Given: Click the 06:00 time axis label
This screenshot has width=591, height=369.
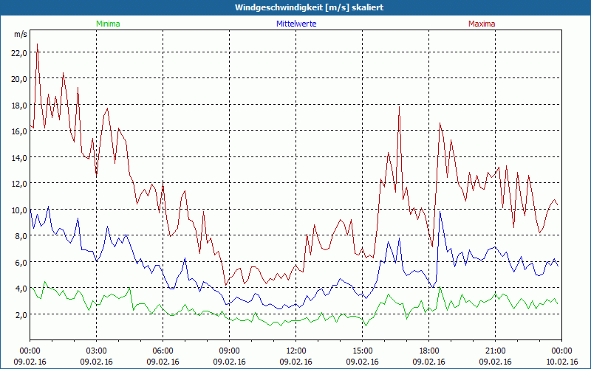Looking at the screenshot, I should (x=163, y=351).
